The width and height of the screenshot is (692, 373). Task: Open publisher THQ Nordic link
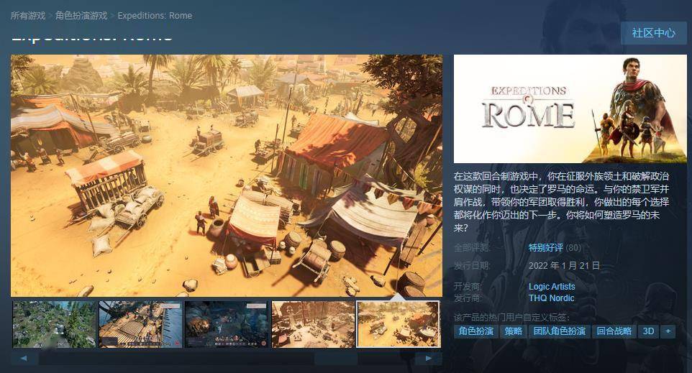tap(552, 298)
